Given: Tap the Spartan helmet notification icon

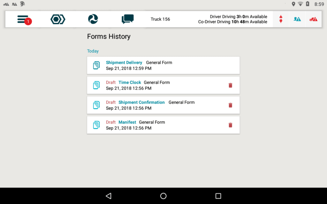Looking at the screenshot, I should 22,4.
